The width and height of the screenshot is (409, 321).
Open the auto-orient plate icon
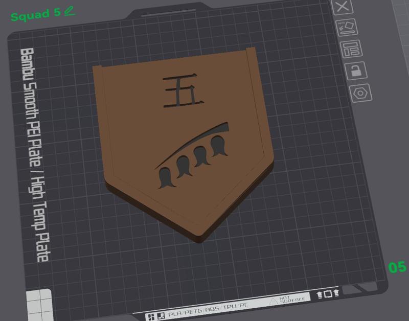tap(347, 28)
